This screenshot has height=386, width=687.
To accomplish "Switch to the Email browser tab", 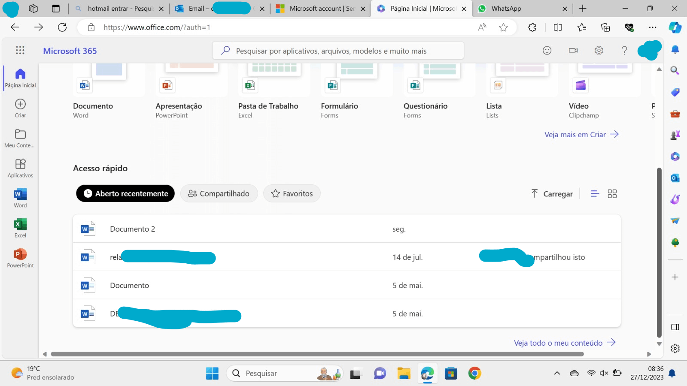I will point(219,9).
